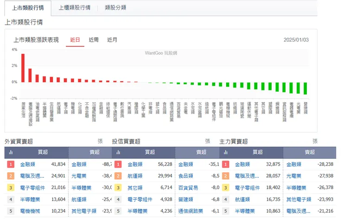Image resolution: width=343 pixels, height=219 pixels.
Task: Open 金融類 in 投信 賣超 column
Action: pos(186,164)
